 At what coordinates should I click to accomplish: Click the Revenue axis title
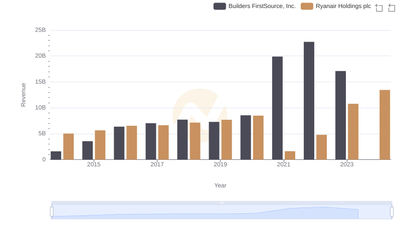click(23, 95)
